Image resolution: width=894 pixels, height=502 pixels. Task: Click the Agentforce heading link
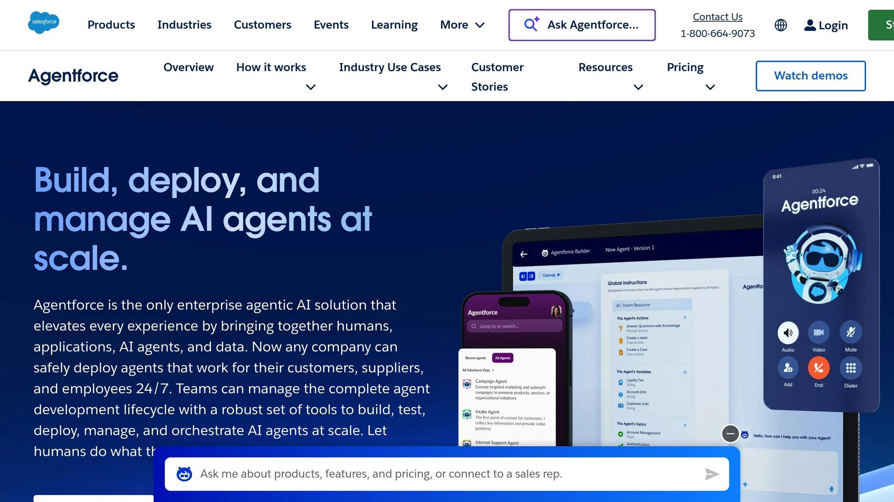73,76
